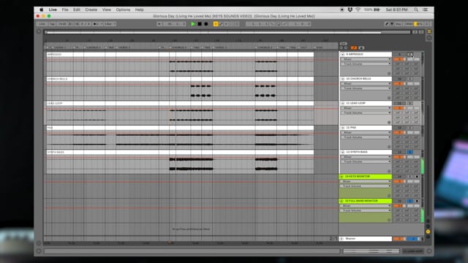468x263 pixels.
Task: Open the Notification Center list icon
Action: coord(426,9)
